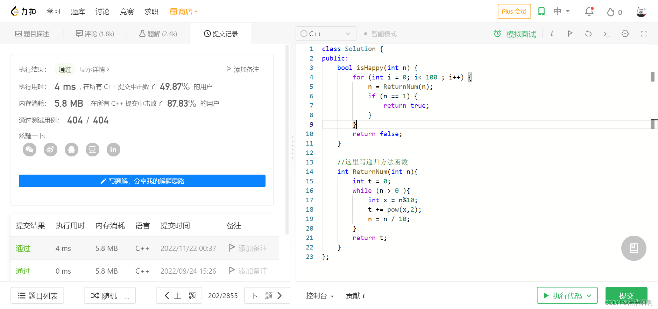
Task: Open dropdown arrow next to 执行代码
Action: coord(589,296)
